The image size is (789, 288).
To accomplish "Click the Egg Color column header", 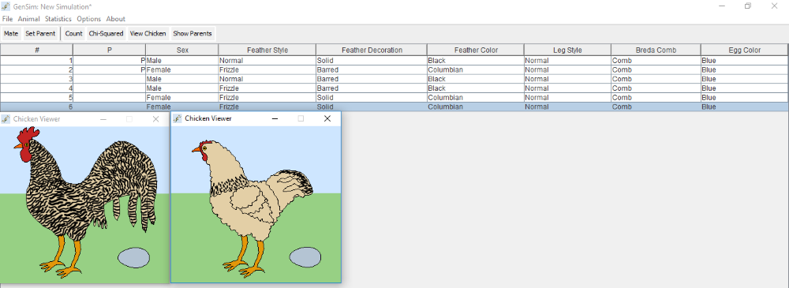I will click(744, 50).
